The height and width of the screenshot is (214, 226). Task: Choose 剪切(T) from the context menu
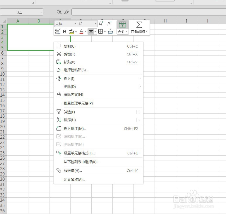coord(98,54)
